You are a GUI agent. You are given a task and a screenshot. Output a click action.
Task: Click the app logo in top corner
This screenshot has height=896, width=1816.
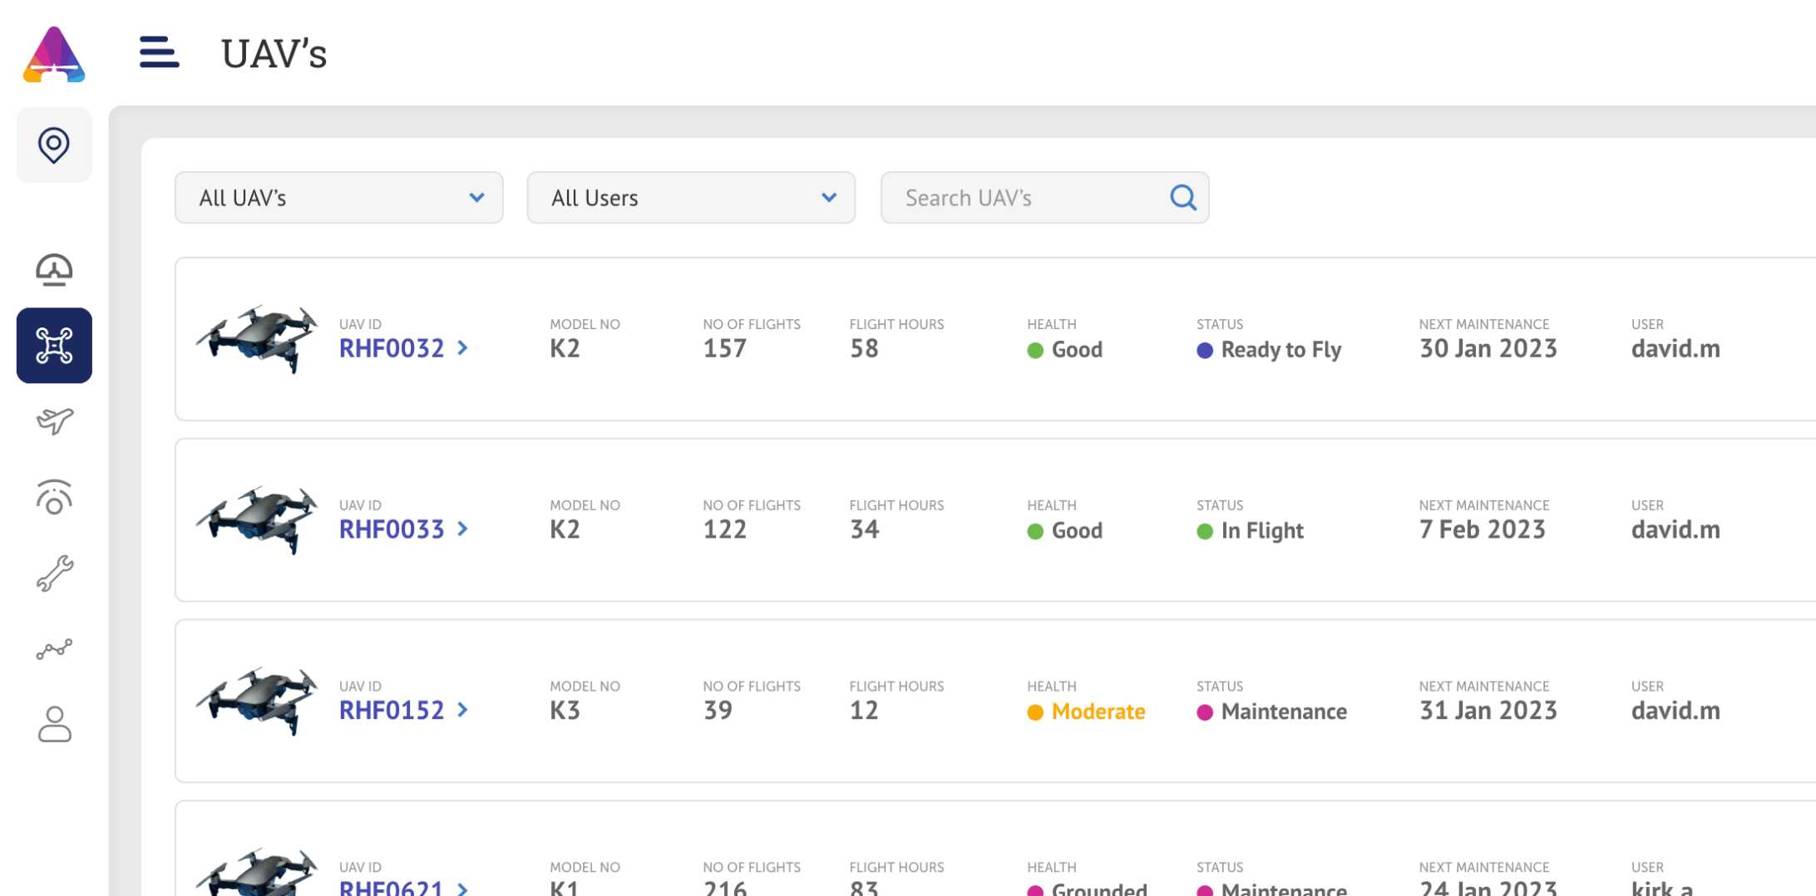54,55
